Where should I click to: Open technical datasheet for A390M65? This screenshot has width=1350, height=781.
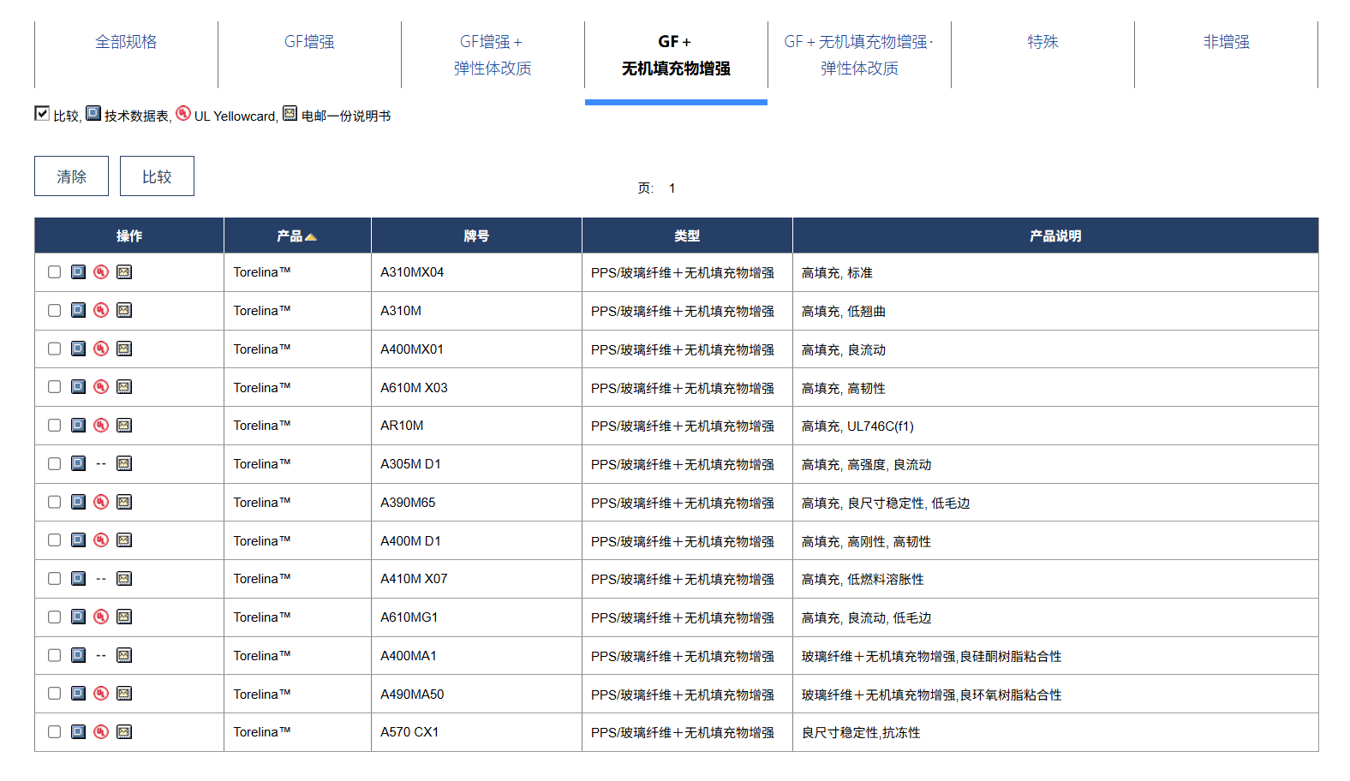pos(78,502)
